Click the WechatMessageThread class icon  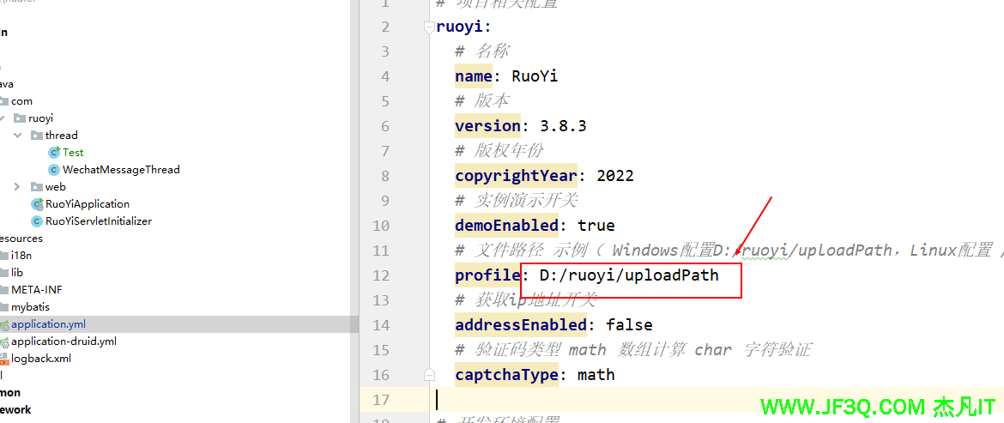(54, 170)
